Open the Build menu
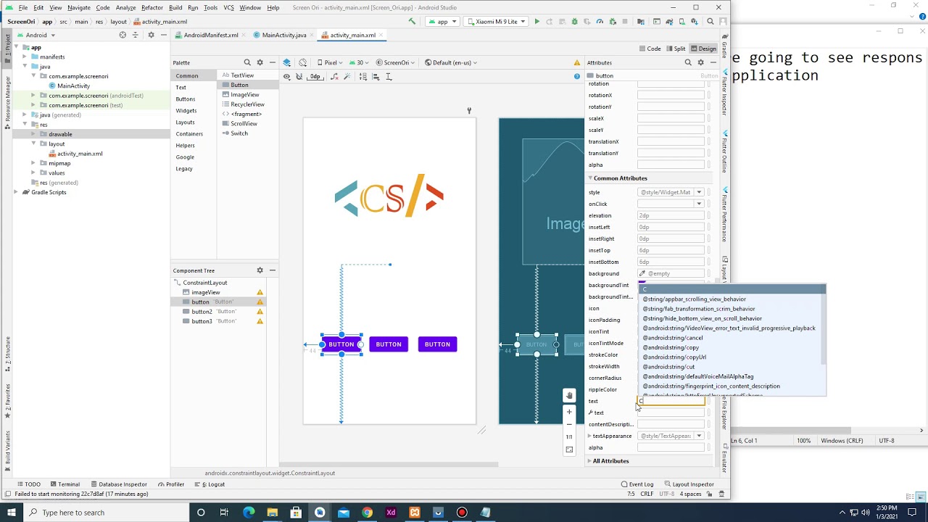 click(175, 7)
